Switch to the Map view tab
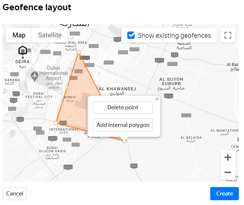This screenshot has height=205, width=244. [x=19, y=35]
